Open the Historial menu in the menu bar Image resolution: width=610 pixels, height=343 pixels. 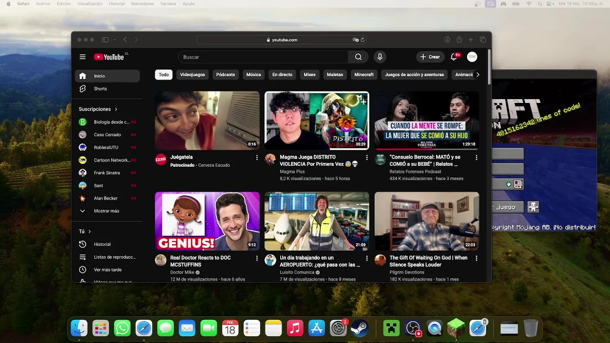(x=117, y=4)
